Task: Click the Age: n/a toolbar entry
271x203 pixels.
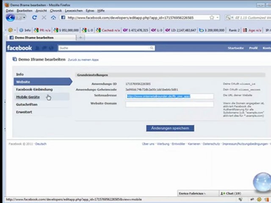Action: [252, 30]
